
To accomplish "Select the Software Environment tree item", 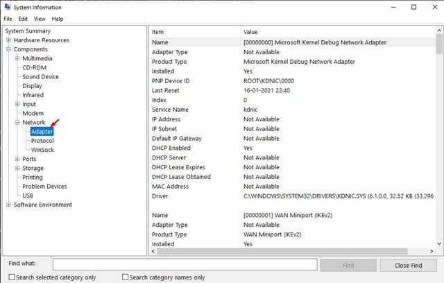I will [43, 205].
